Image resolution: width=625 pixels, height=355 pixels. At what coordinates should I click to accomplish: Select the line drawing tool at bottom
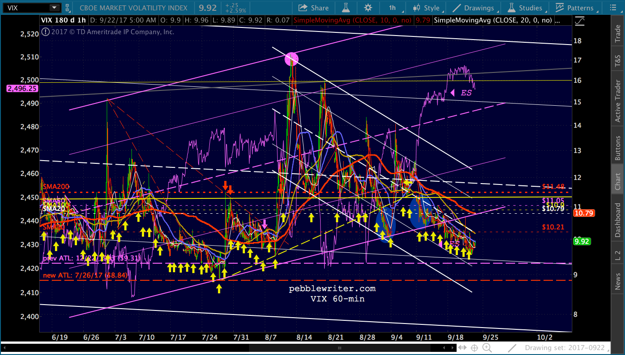click(x=512, y=348)
